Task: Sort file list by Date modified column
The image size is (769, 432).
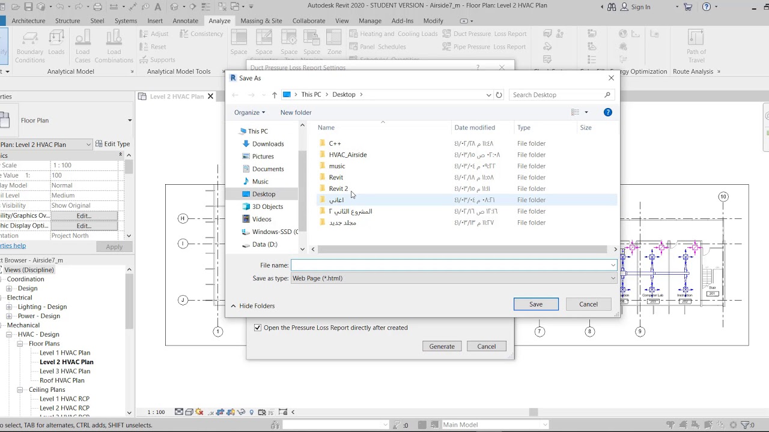Action: (x=475, y=127)
